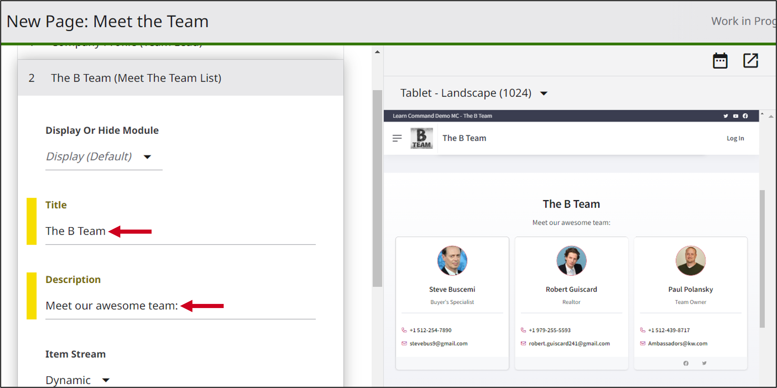Click the Item Stream label

tap(75, 354)
